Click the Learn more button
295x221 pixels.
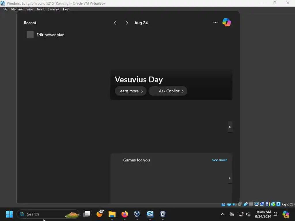click(x=131, y=91)
